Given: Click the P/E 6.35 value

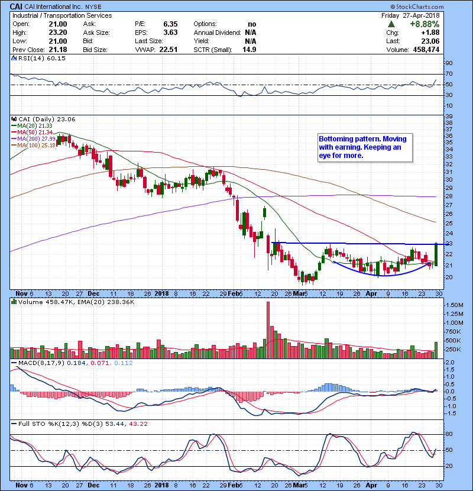Looking at the screenshot, I should [170, 24].
